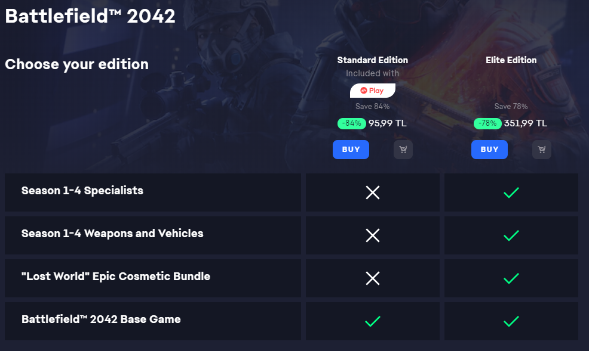Click the Battlefield 2042 page title
This screenshot has width=589, height=351.
point(90,16)
